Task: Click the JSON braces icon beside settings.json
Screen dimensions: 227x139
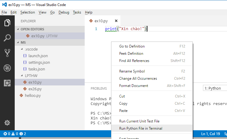Action: [25, 62]
